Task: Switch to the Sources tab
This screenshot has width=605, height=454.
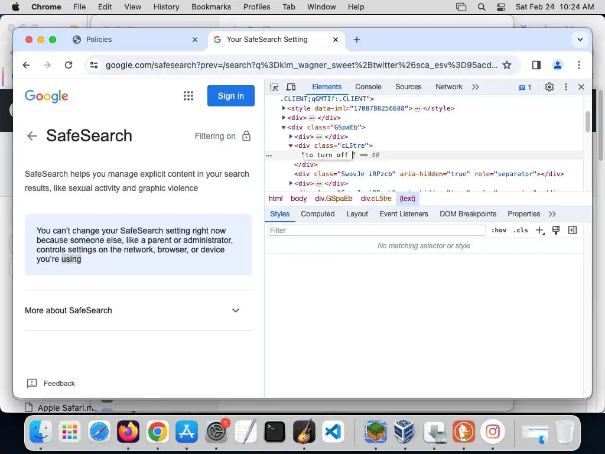Action: pos(408,87)
